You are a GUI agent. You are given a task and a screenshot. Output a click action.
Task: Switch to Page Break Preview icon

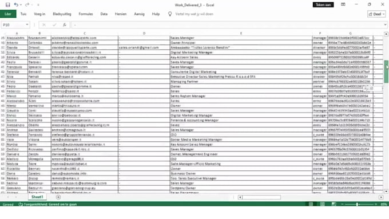pos(334,204)
